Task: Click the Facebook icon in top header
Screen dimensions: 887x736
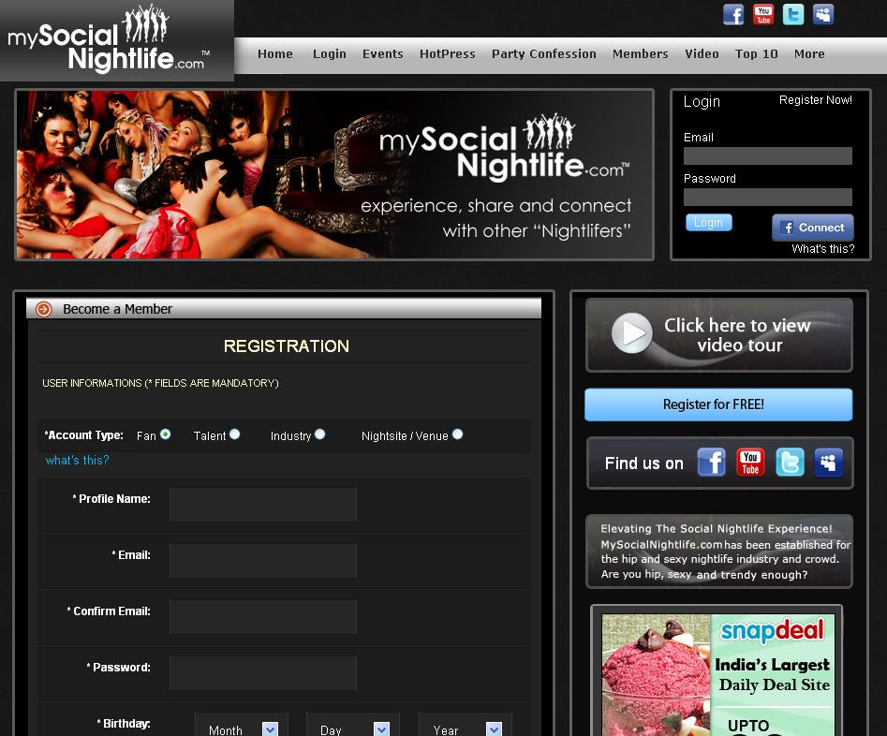Action: pyautogui.click(x=733, y=15)
